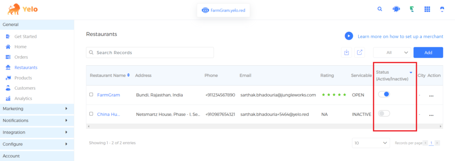The image size is (455, 161).
Task: Open actions menu for FarmGram row
Action: 431,95
